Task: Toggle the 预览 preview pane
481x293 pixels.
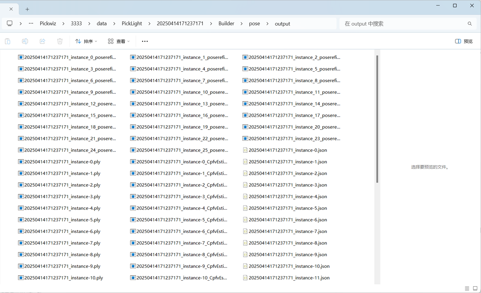Action: (464, 41)
